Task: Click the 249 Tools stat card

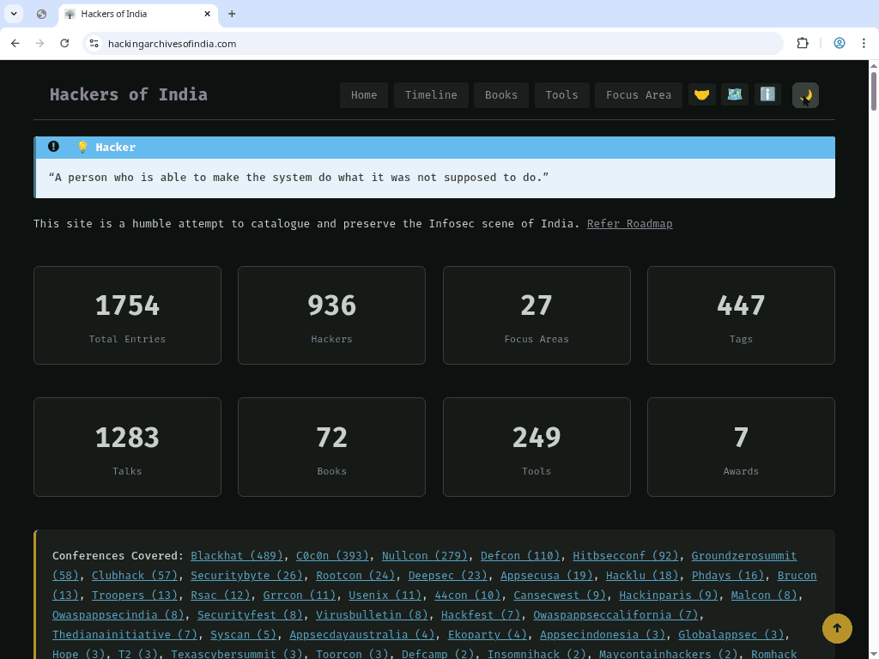Action: pos(536,447)
